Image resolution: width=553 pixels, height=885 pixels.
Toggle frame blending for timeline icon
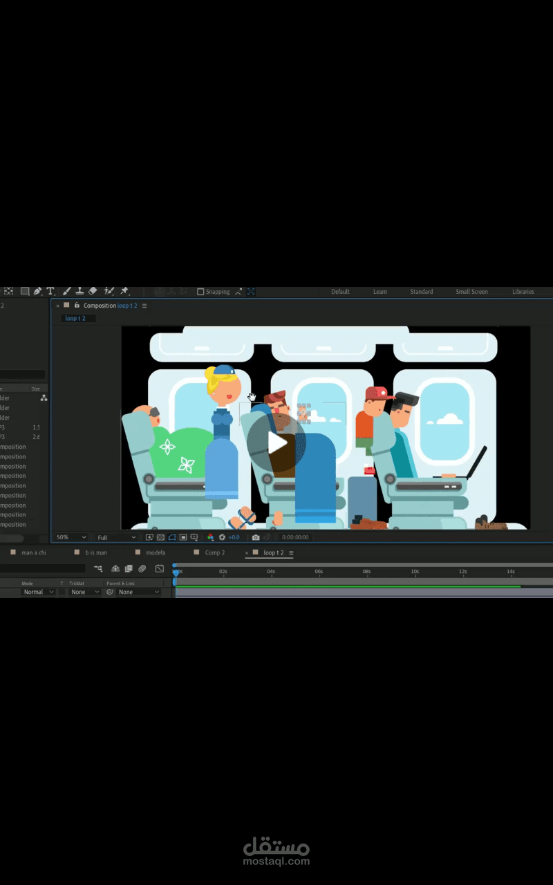[x=129, y=568]
